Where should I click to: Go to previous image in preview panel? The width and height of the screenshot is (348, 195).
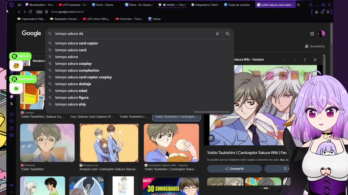click(285, 60)
